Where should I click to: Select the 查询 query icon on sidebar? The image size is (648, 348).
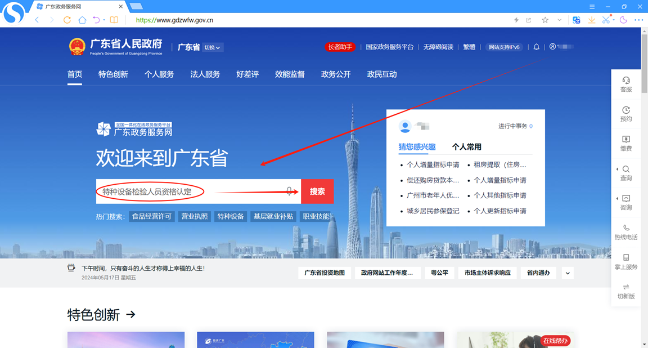pos(626,173)
